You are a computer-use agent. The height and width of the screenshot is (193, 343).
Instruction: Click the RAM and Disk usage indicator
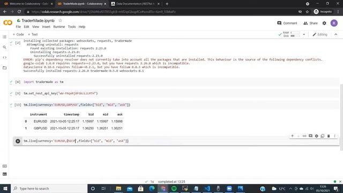[x=292, y=34]
